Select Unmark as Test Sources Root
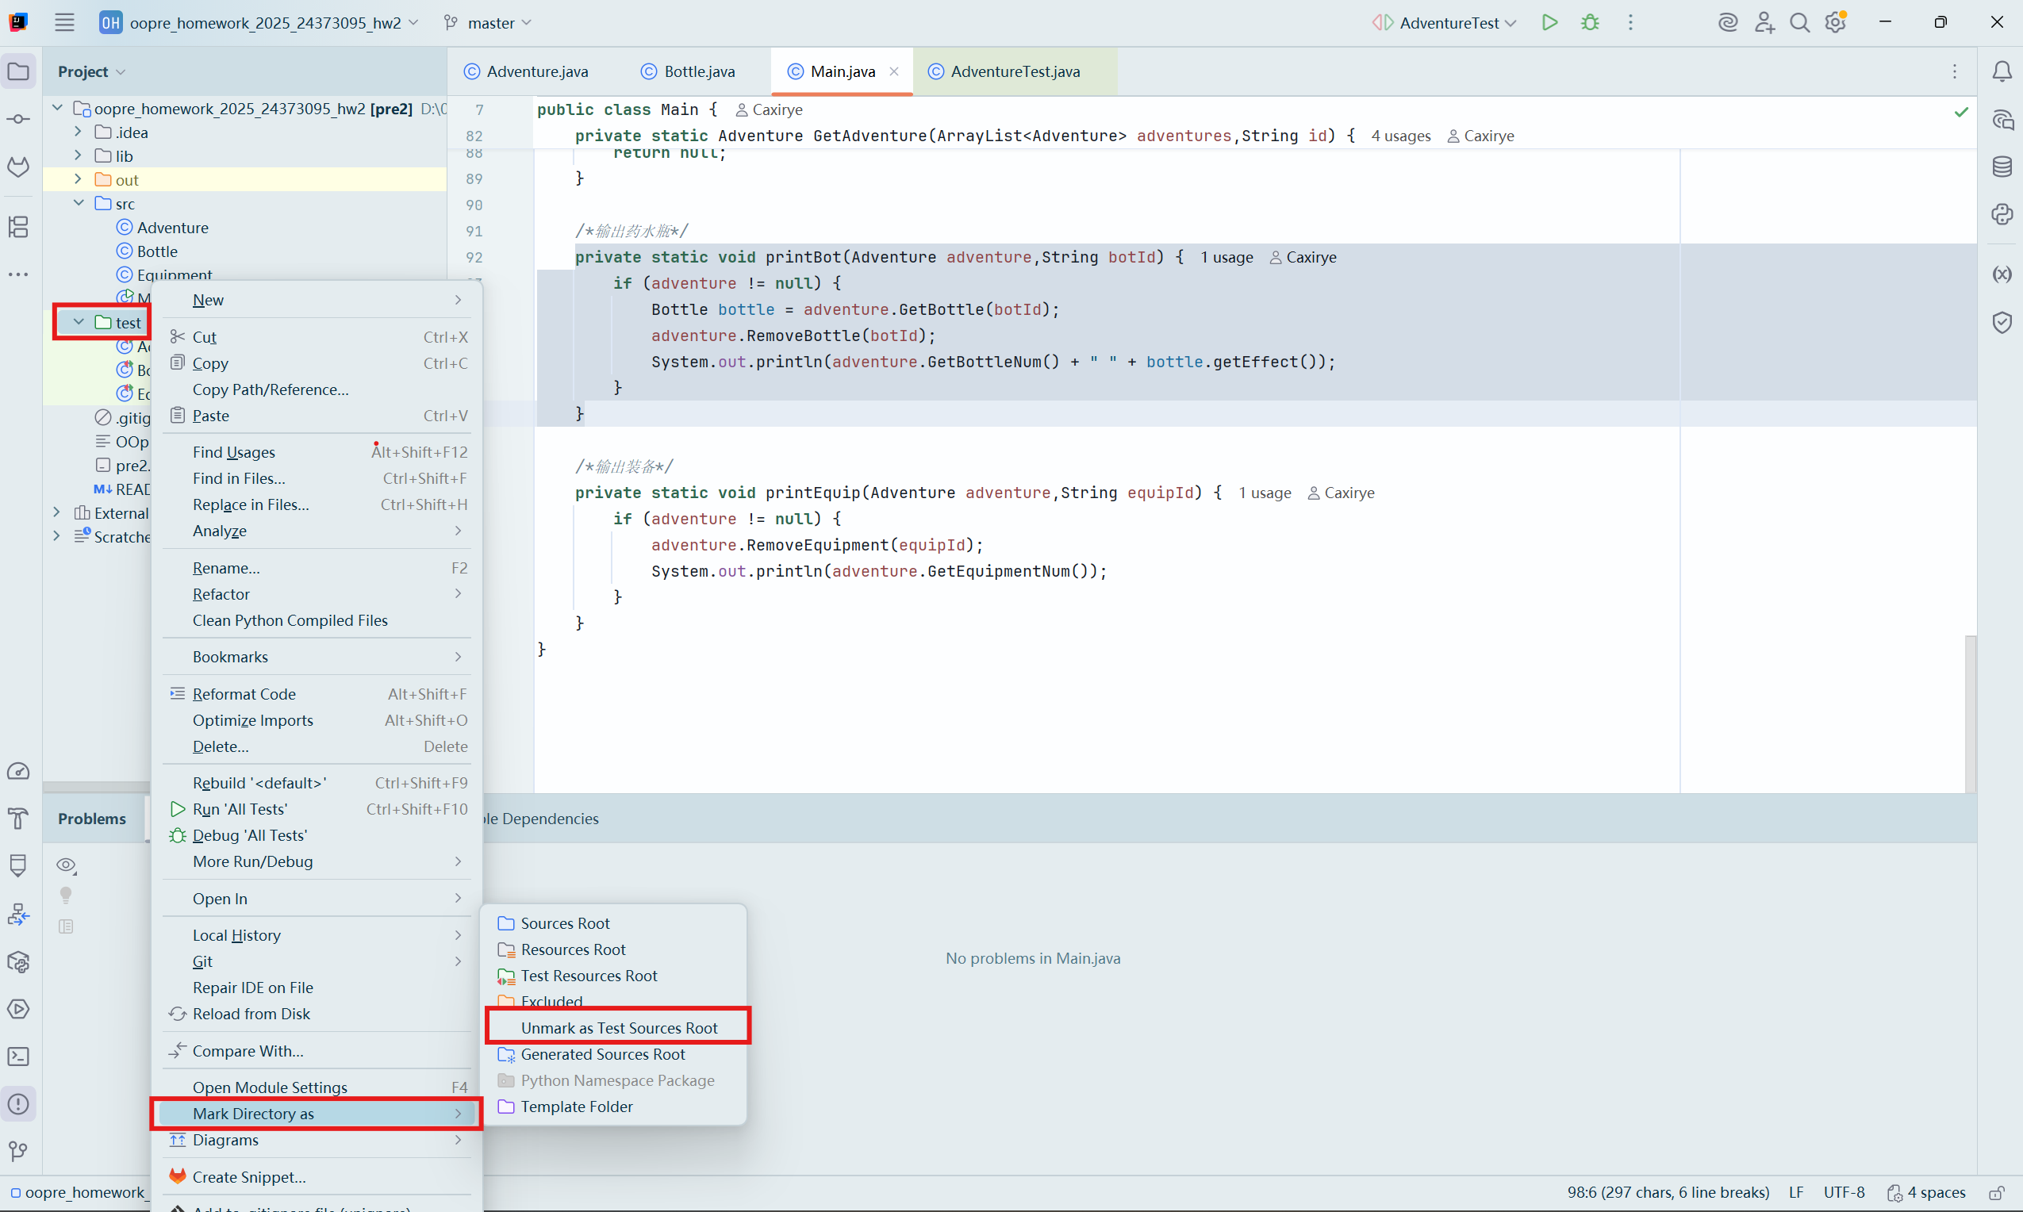Screen dimensions: 2023x1212 point(618,1027)
